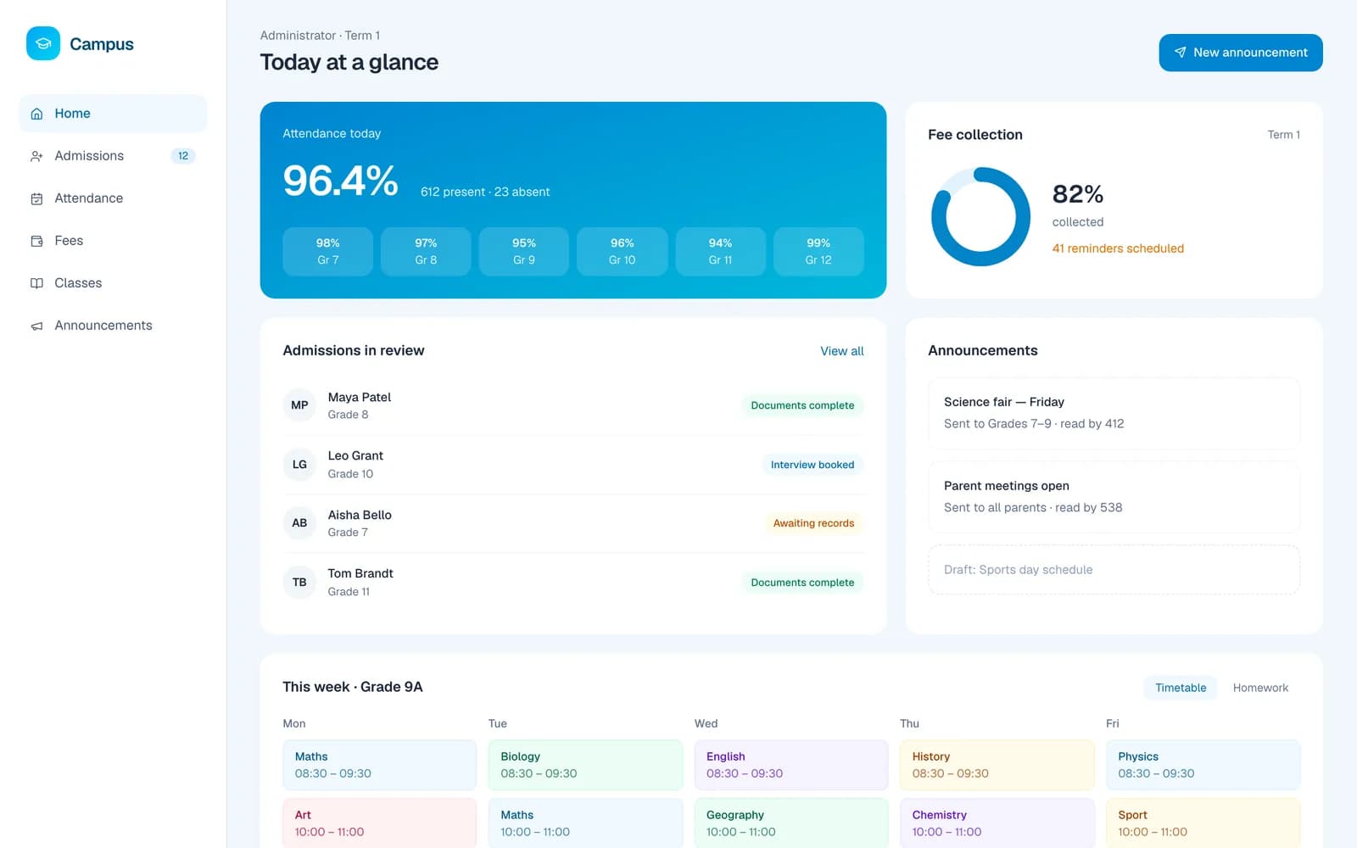Screen dimensions: 1357x848
Task: Click the Home house icon in sidebar
Action: coord(36,114)
